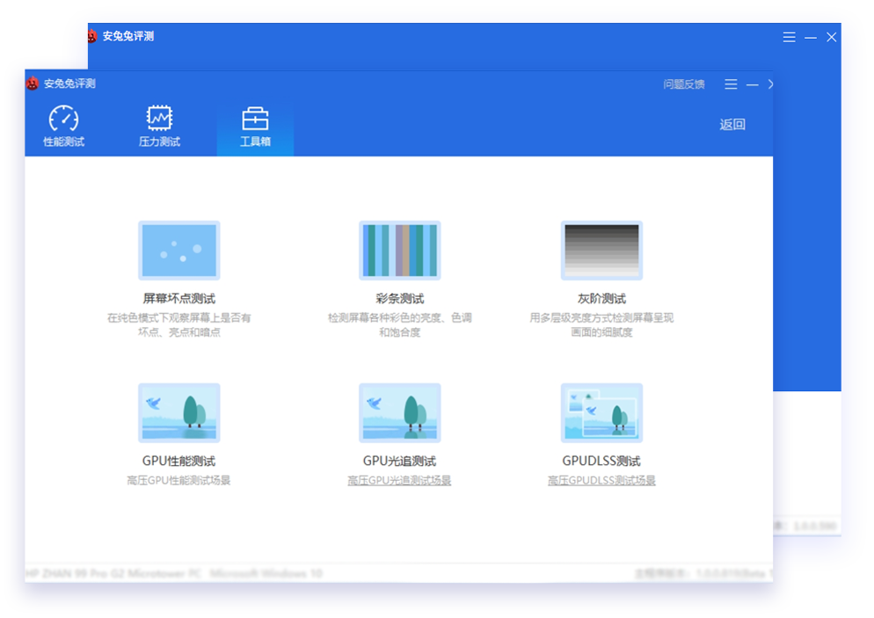Click the 高压GPU性能测试场景 description text
This screenshot has width=874, height=618.
tap(178, 481)
